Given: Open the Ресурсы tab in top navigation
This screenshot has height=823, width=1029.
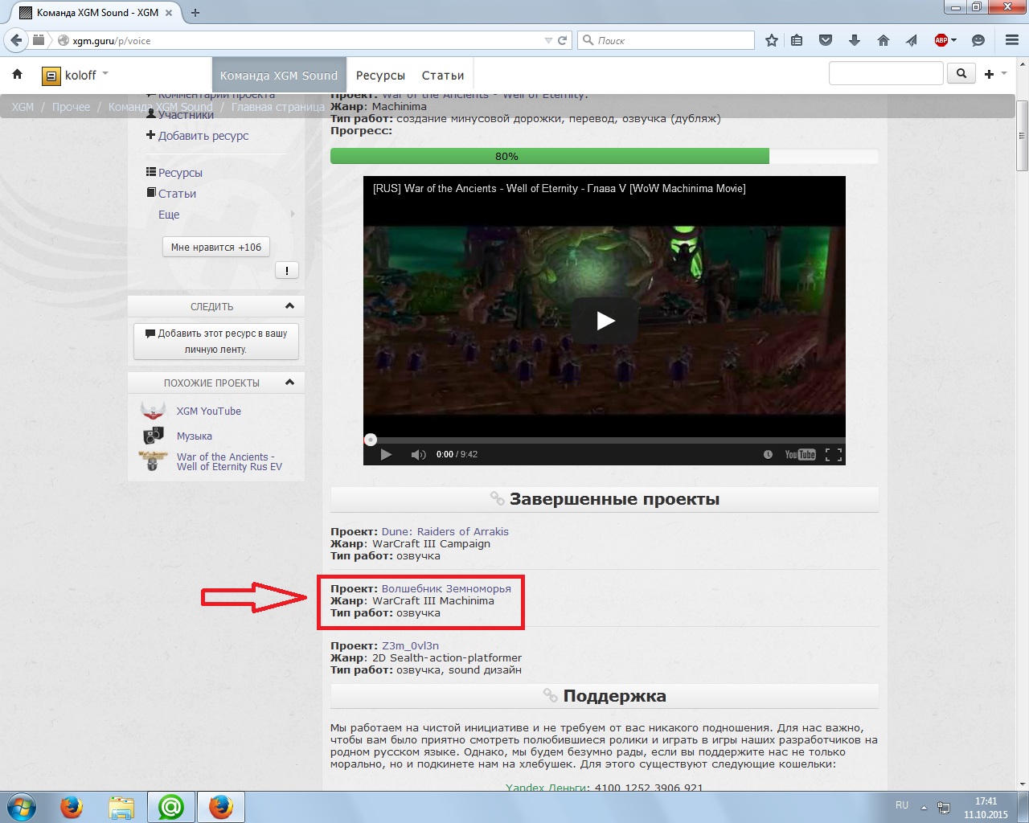Looking at the screenshot, I should tap(380, 76).
